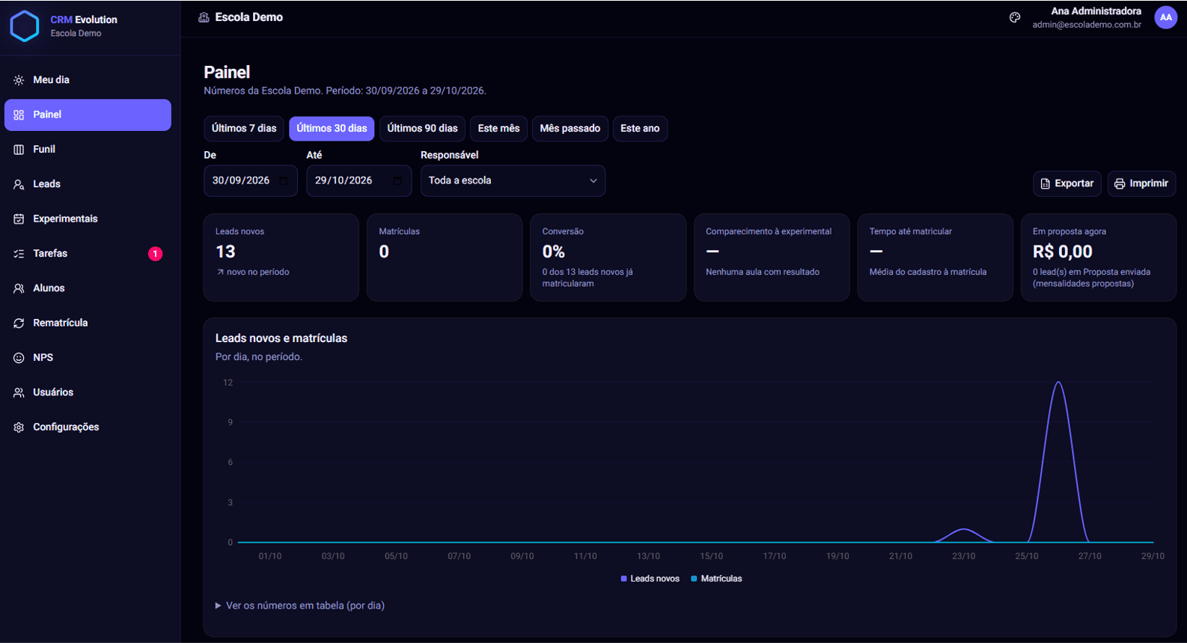Toggle the Matrículas legend series

[717, 579]
